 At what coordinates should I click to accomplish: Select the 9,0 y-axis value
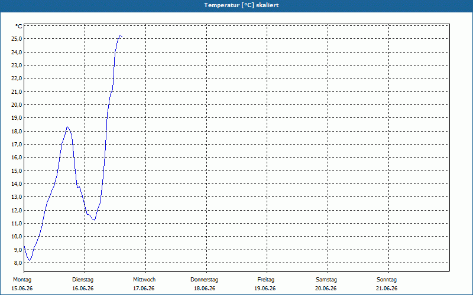click(18, 250)
